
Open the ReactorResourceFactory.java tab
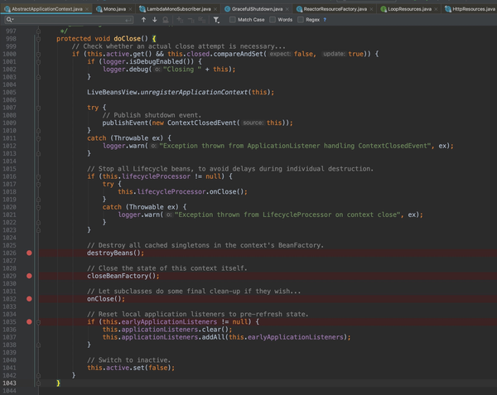pyautogui.click(x=334, y=7)
